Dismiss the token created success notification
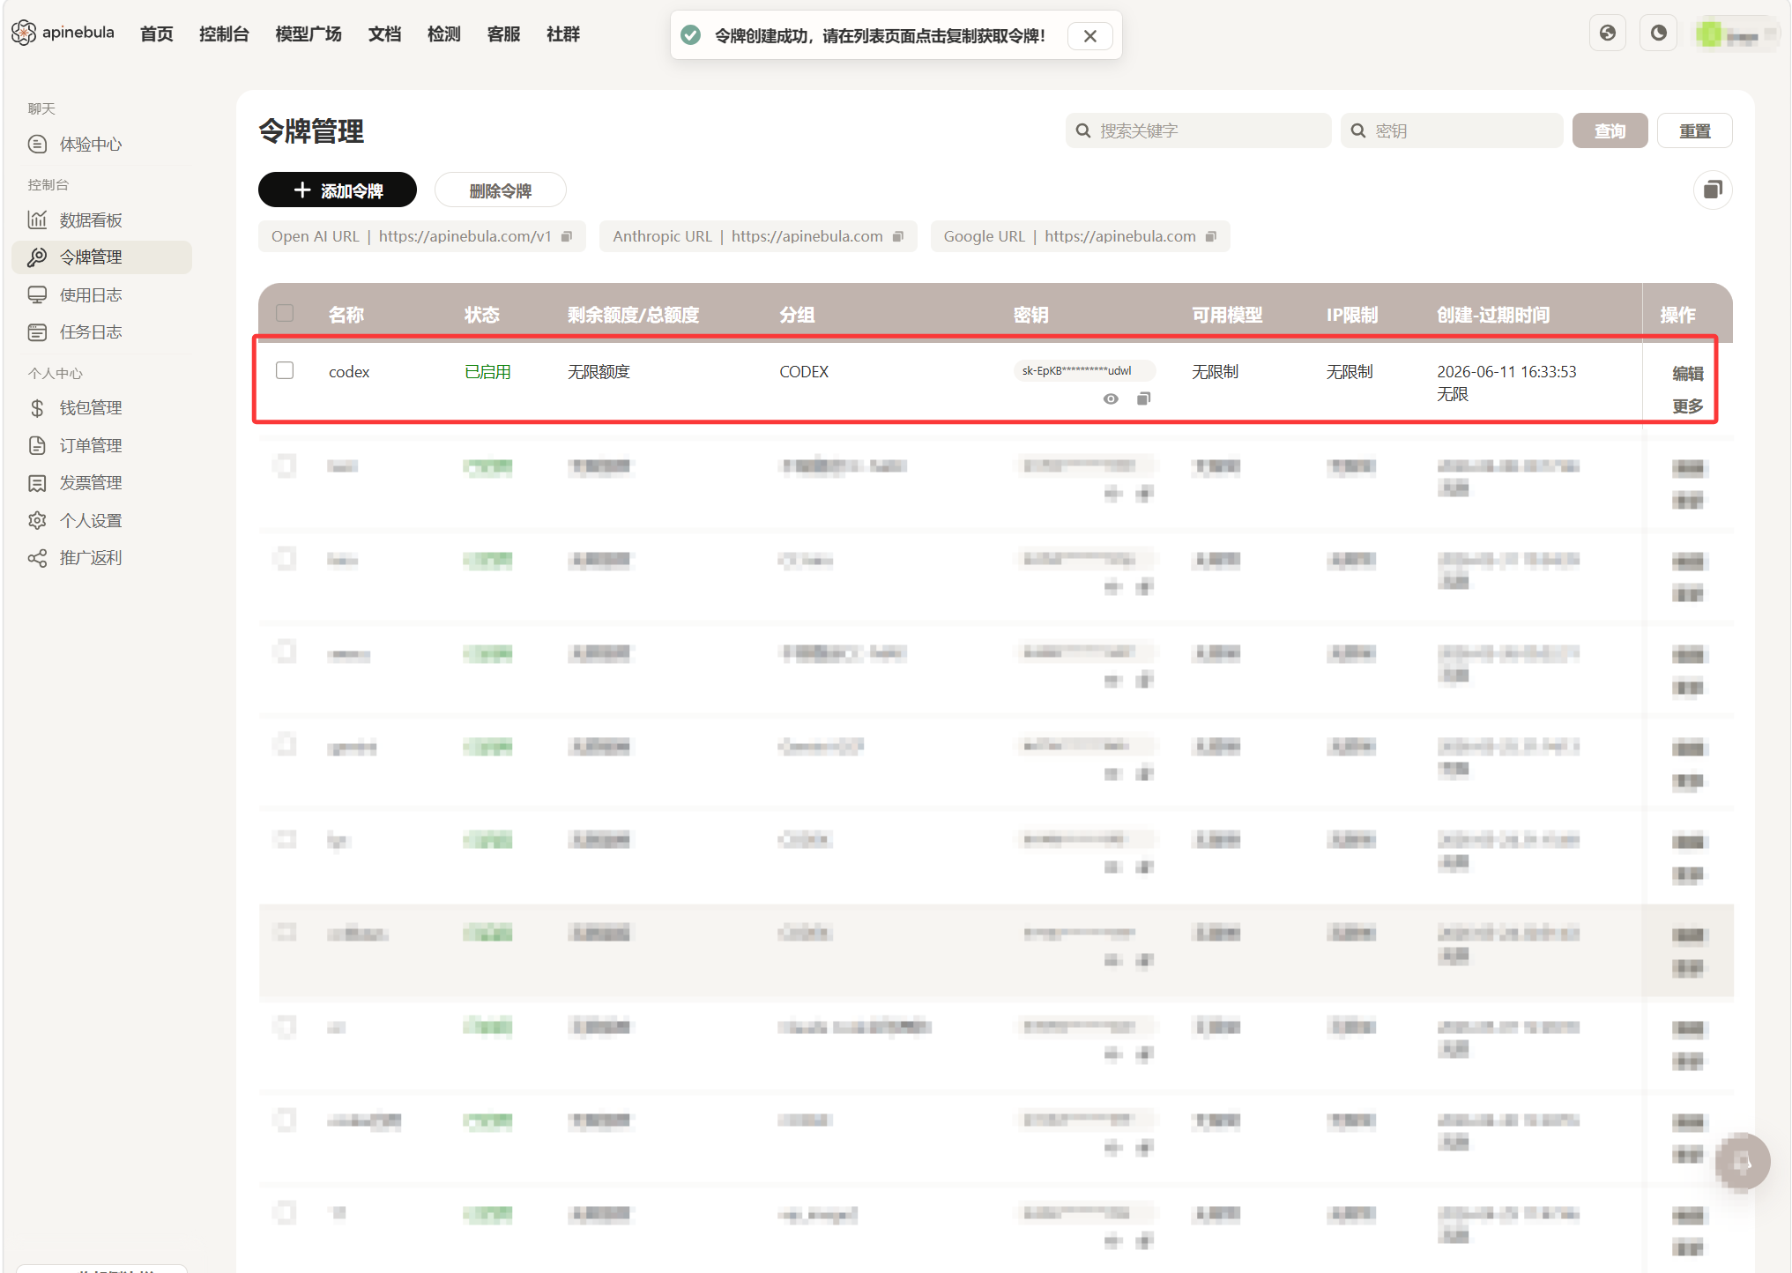 [1090, 36]
